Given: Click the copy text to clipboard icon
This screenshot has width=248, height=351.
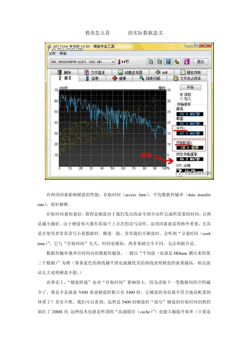Looking at the screenshot, I should pos(151,62).
